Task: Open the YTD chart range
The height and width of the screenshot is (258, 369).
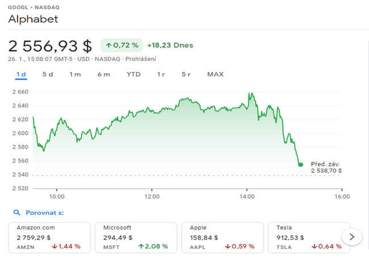Action: [133, 74]
